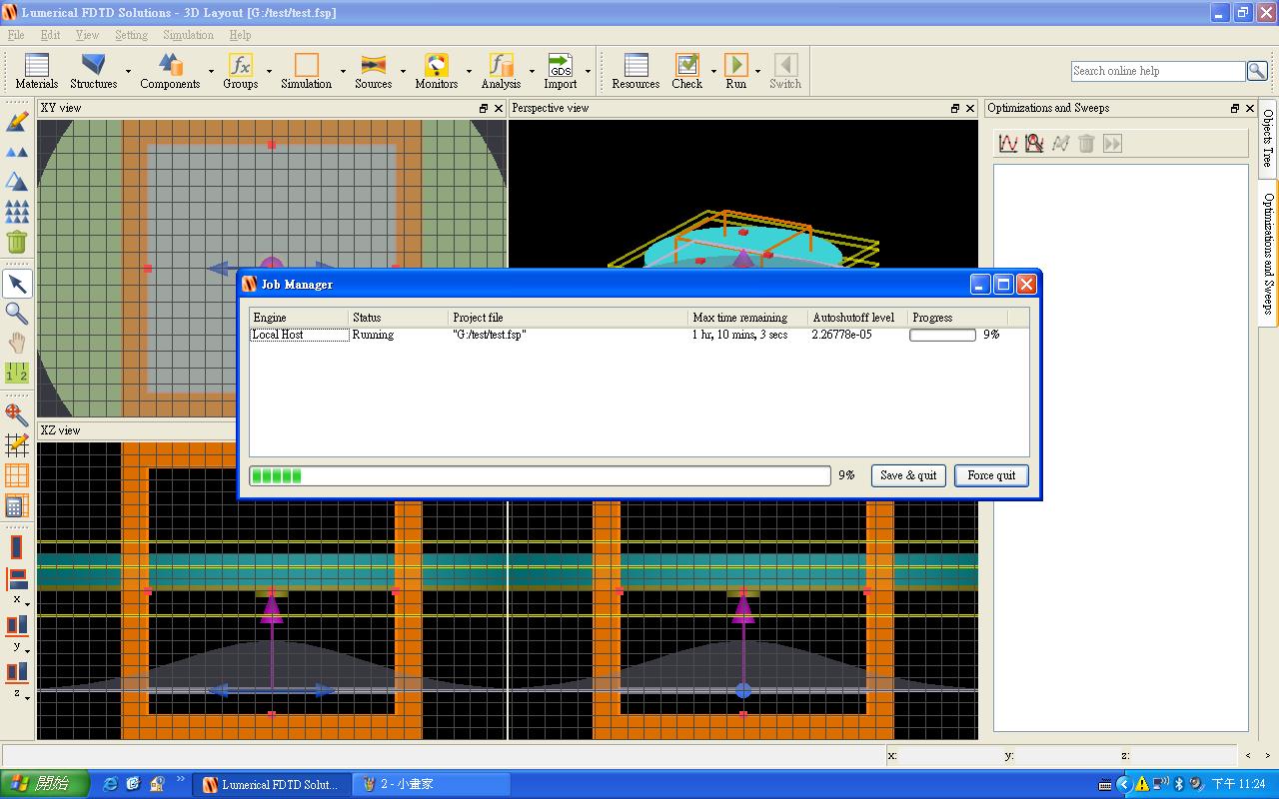Click Save & quit in Job Manager
The image size is (1279, 799).
(908, 475)
